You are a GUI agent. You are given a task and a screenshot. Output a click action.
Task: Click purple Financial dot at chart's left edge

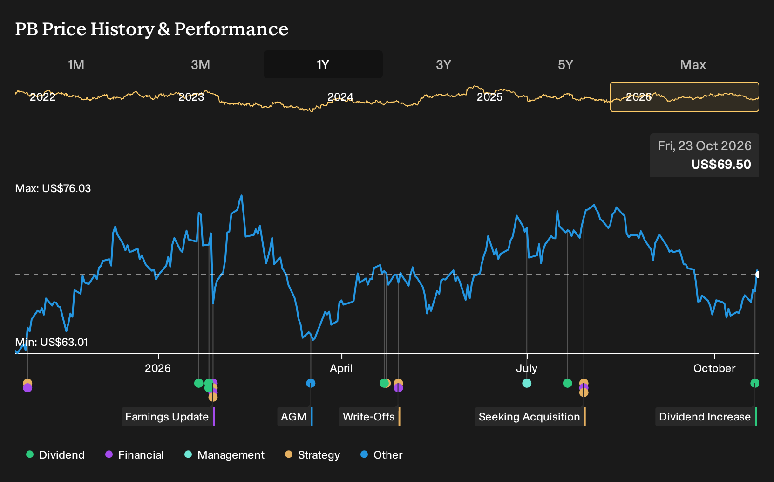coord(27,388)
